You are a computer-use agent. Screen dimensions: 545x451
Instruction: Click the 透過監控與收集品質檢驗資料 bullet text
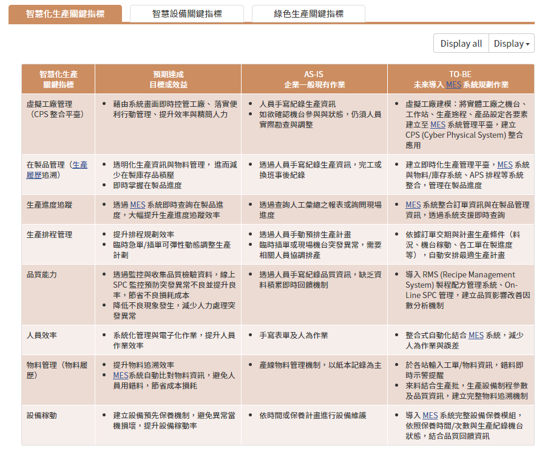tap(174, 285)
